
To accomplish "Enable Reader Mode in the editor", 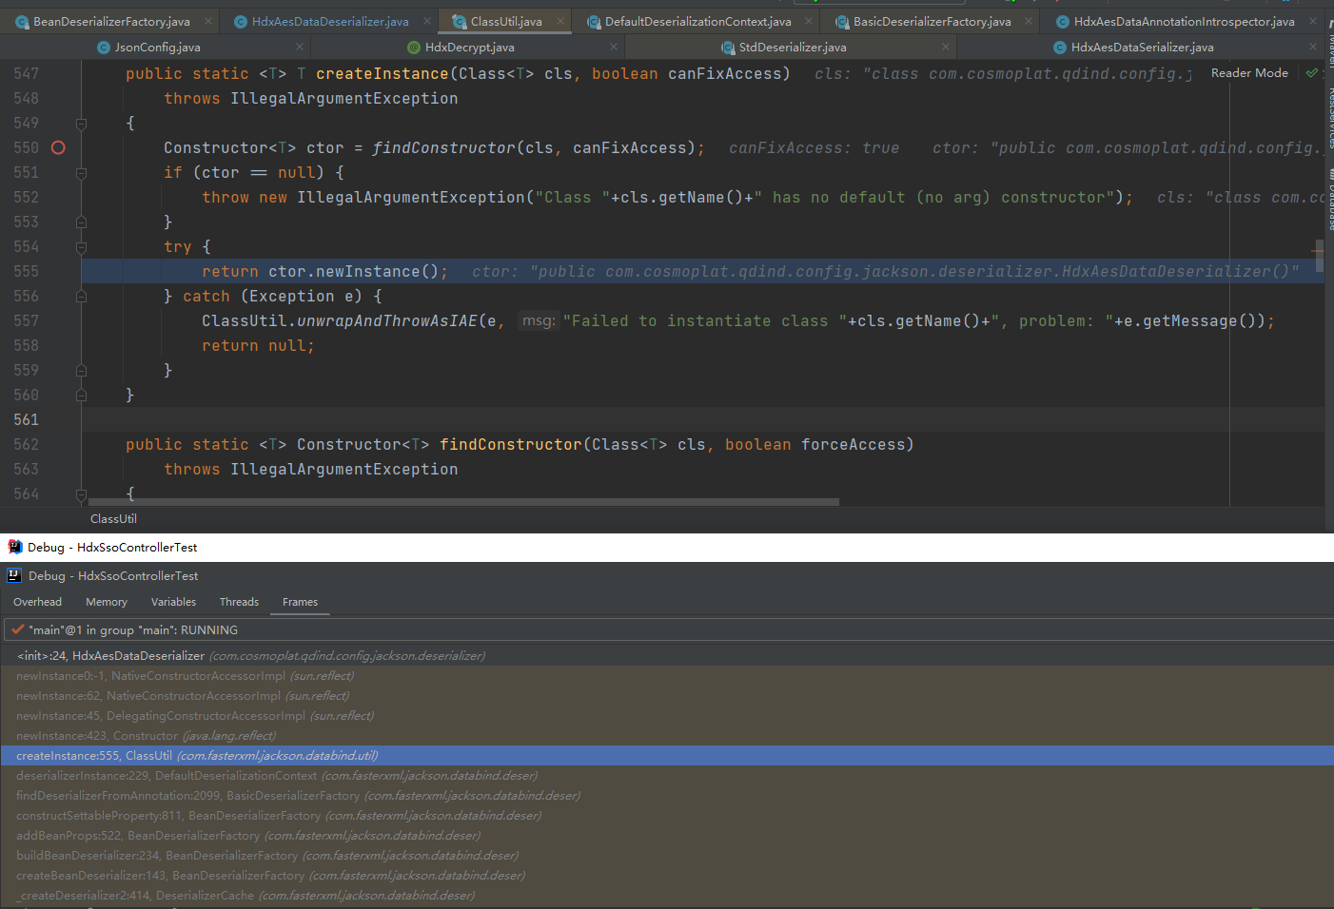I will 1249,73.
